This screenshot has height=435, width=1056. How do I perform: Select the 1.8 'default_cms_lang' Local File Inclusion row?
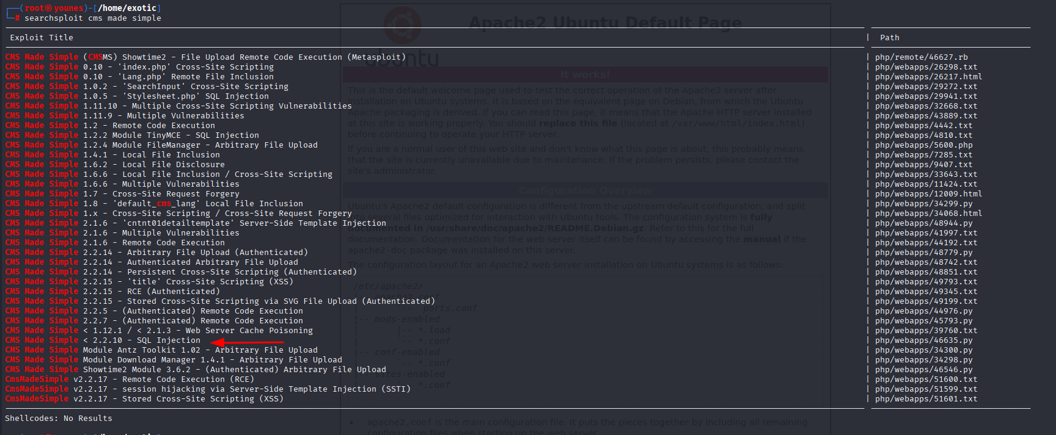point(154,204)
